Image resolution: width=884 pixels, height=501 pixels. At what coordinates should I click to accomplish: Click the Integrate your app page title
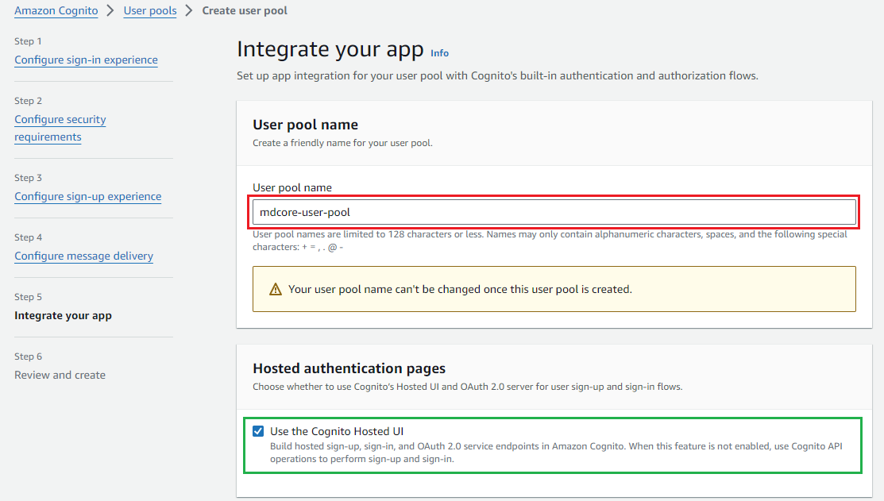(330, 49)
